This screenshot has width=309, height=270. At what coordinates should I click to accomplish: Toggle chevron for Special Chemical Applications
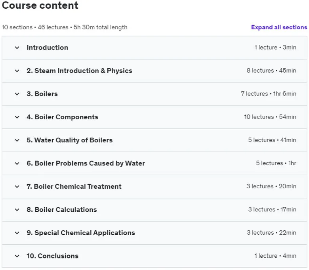click(x=17, y=233)
